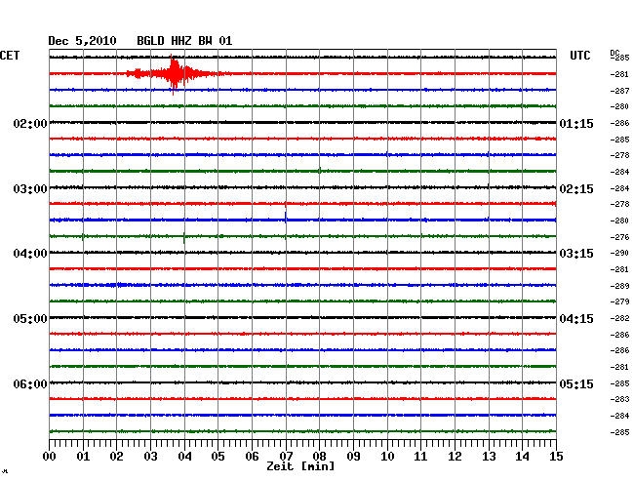
Task: Click the 04:00 CET time label
Action: (x=30, y=254)
